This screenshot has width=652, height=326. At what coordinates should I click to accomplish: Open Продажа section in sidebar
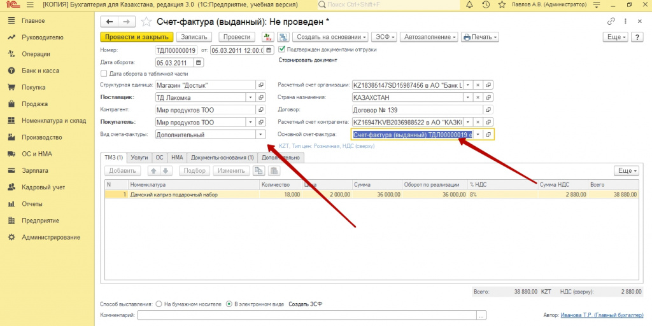(34, 104)
